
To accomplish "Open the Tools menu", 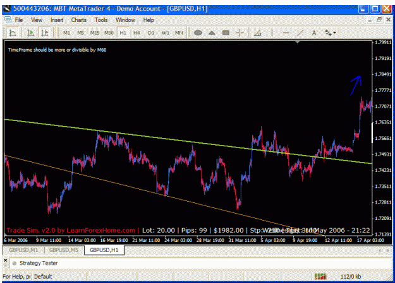I will pyautogui.click(x=101, y=20).
